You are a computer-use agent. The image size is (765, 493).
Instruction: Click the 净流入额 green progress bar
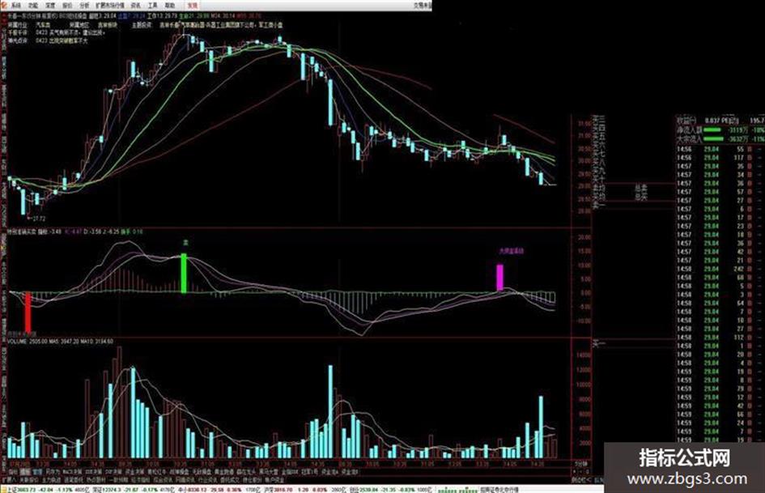[713, 130]
